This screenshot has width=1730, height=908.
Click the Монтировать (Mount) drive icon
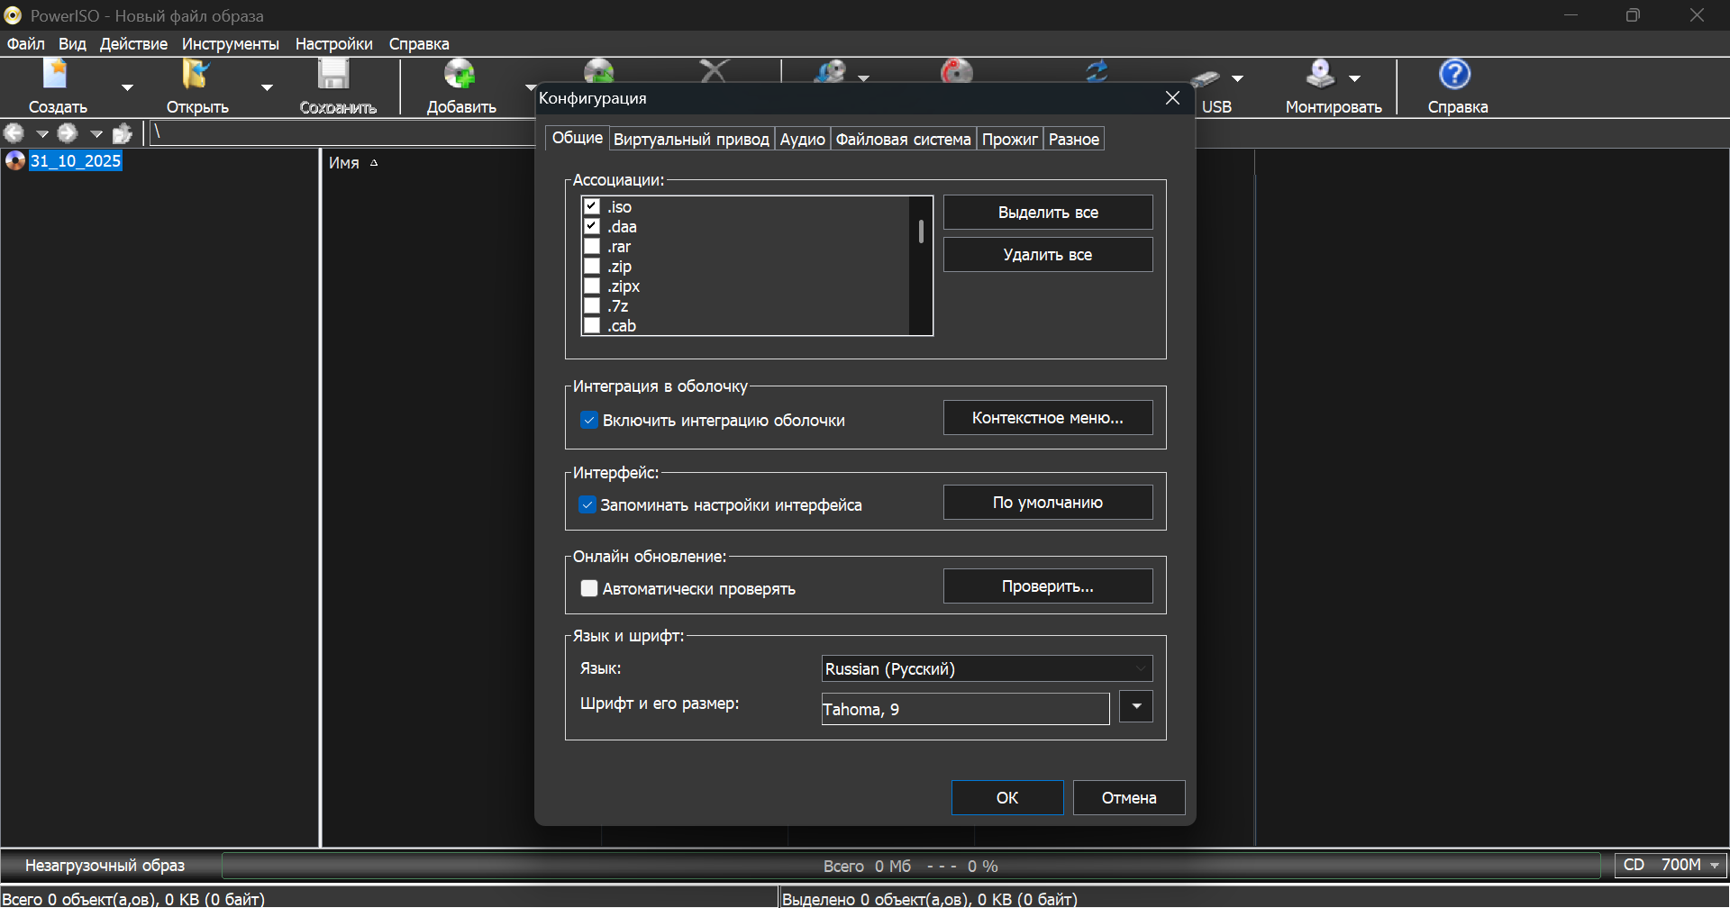point(1321,75)
